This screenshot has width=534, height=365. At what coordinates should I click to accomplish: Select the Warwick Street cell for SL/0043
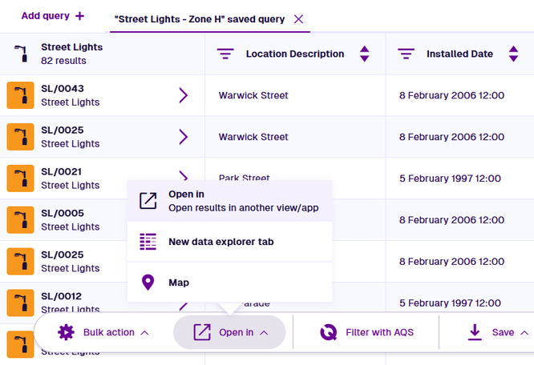(x=253, y=96)
